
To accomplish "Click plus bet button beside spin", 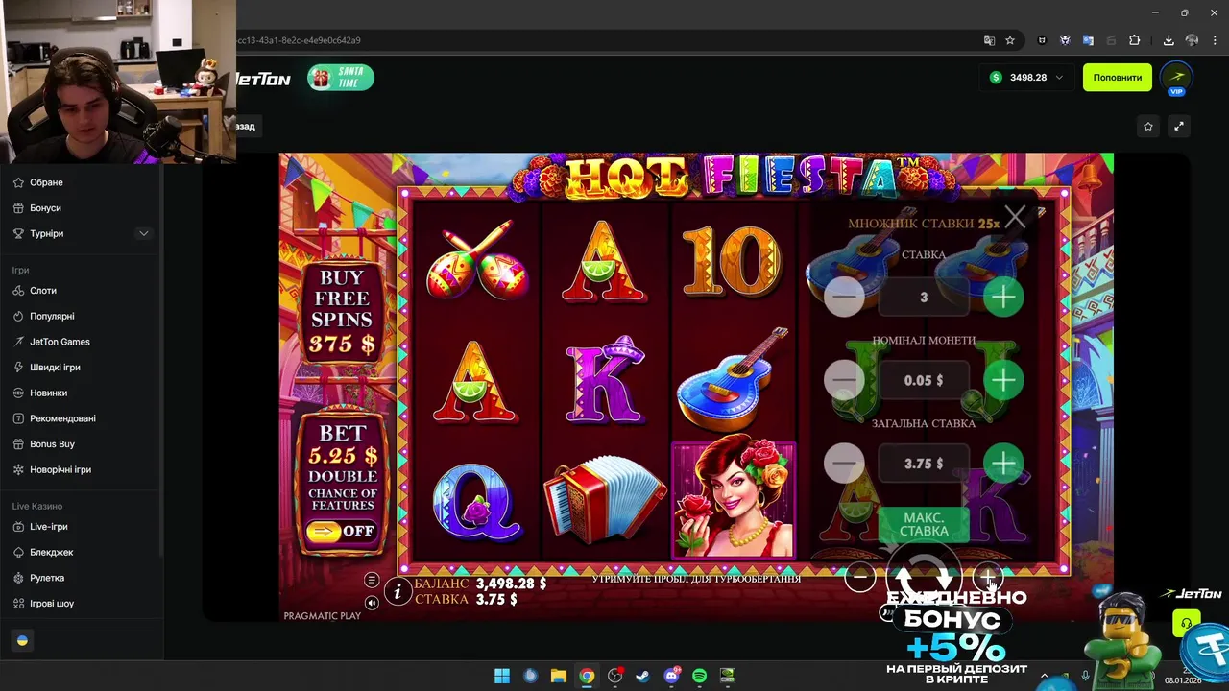I will pyautogui.click(x=987, y=577).
